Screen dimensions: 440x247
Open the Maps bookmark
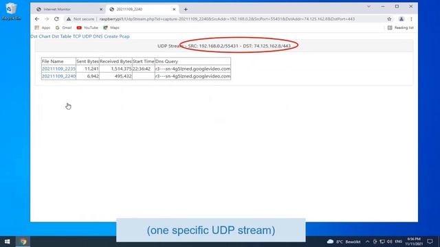coord(111,27)
